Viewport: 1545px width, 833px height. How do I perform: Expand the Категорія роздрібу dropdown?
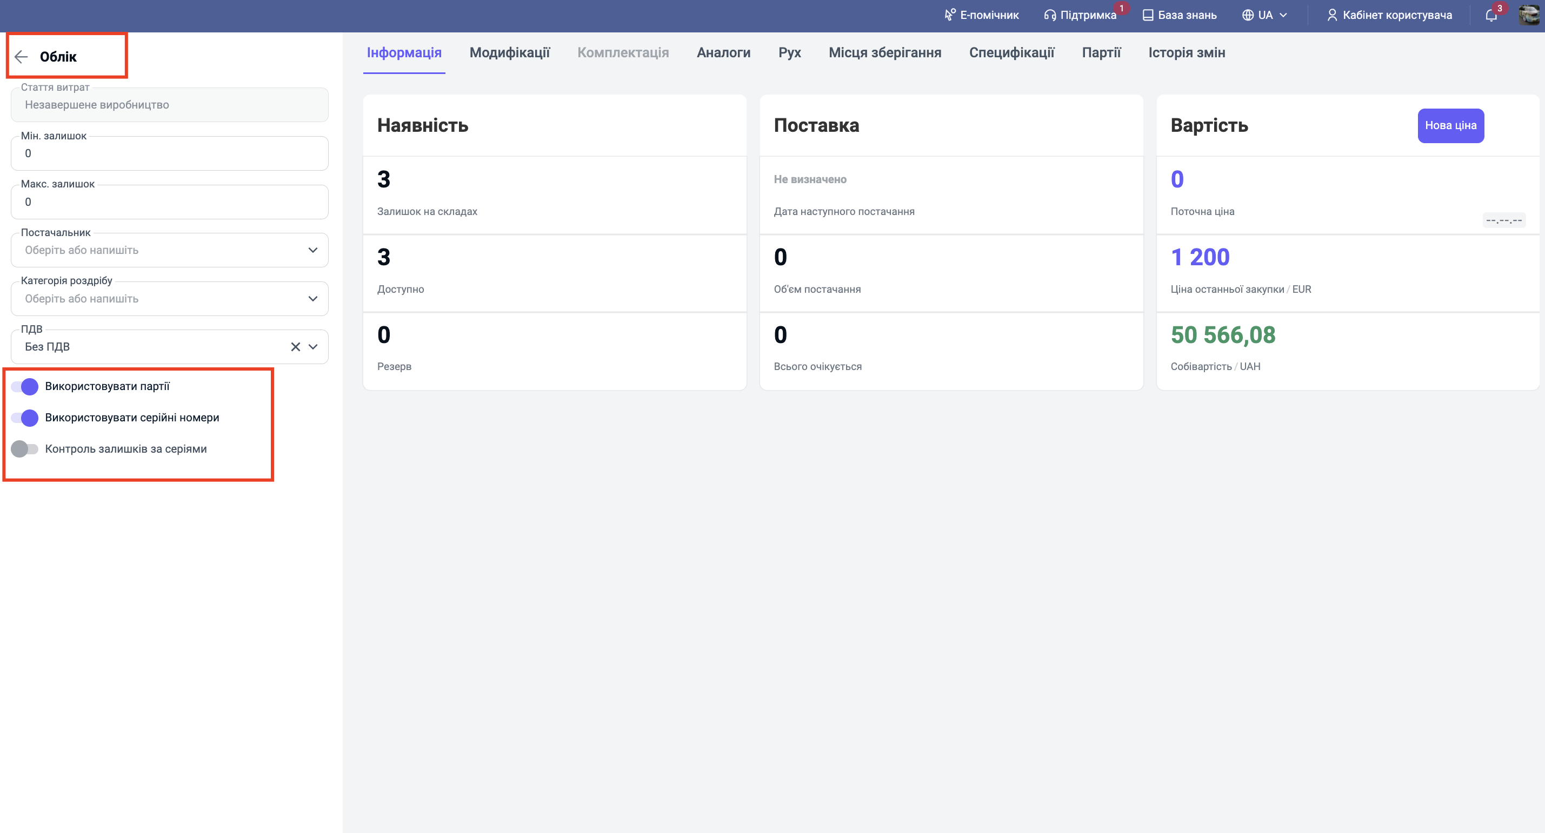312,298
